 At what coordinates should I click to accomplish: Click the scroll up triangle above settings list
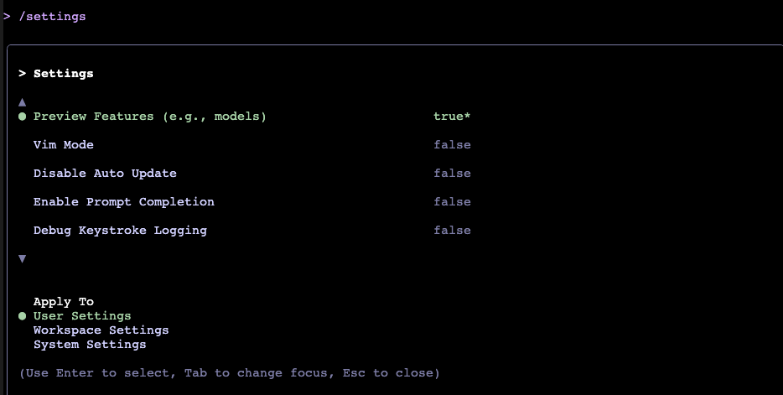pyautogui.click(x=23, y=101)
